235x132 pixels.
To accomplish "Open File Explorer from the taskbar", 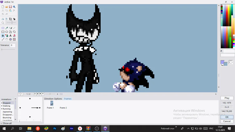I will click(x=29, y=129).
